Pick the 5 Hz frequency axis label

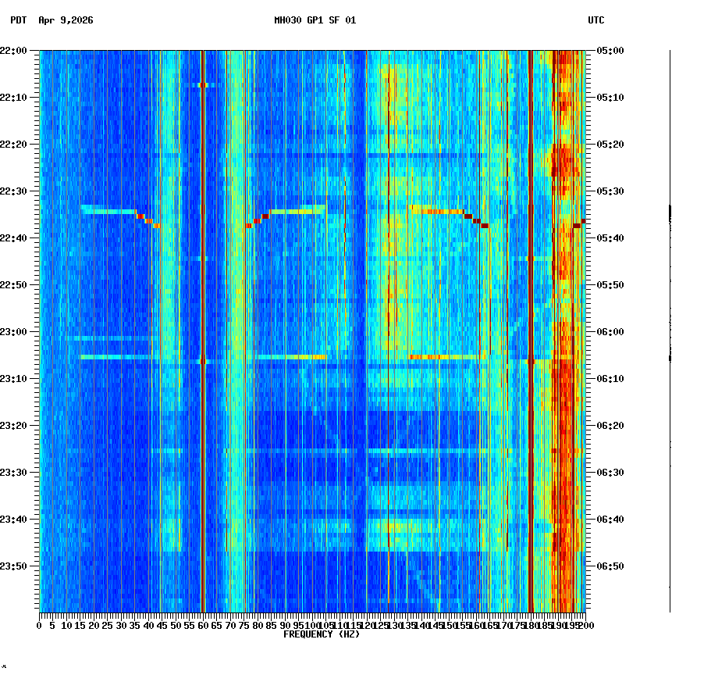[52, 626]
